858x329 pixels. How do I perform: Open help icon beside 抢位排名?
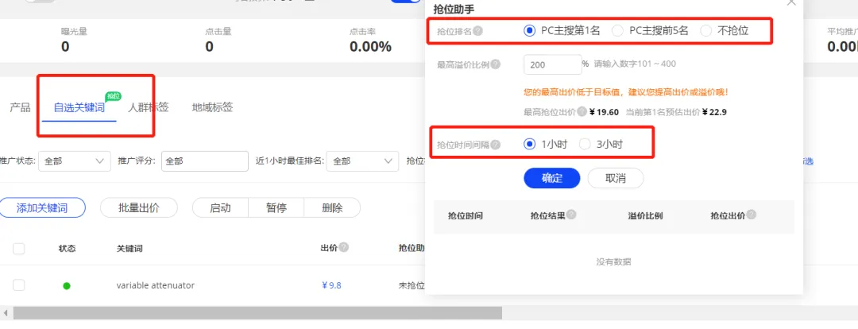point(477,31)
